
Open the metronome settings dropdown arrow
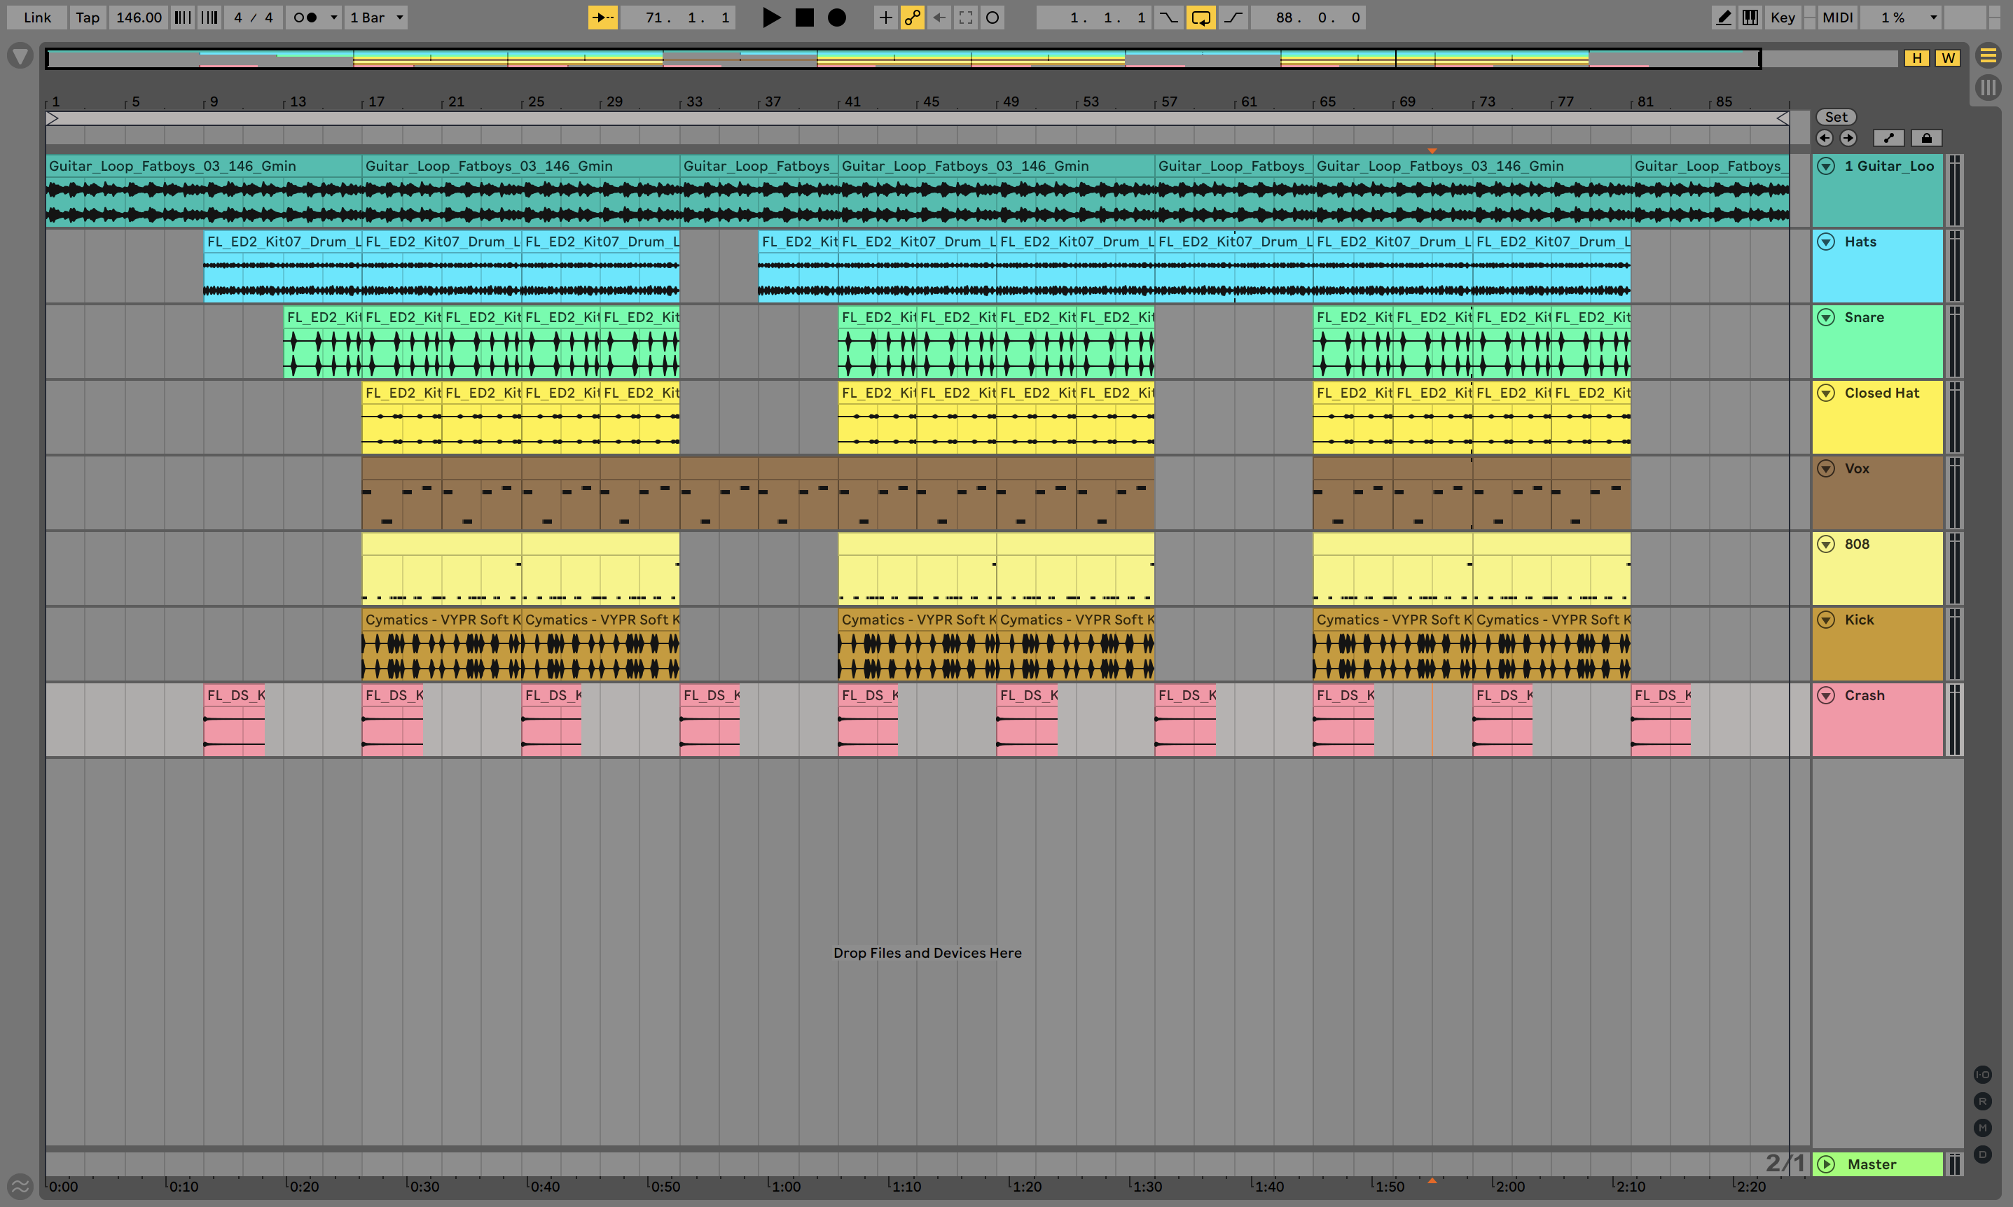[x=333, y=17]
